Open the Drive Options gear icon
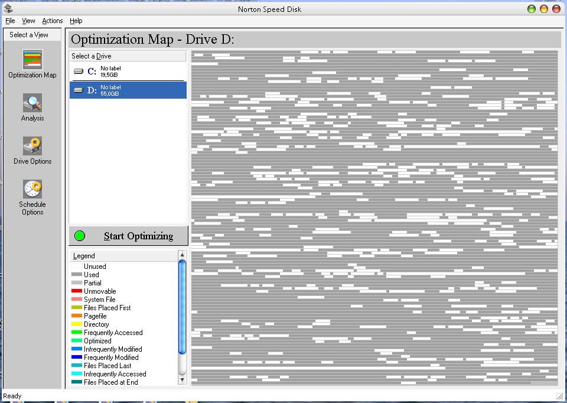The height and width of the screenshot is (403, 567). point(32,146)
